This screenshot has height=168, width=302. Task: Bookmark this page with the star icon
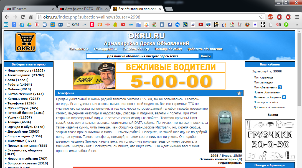pyautogui.click(x=262, y=17)
